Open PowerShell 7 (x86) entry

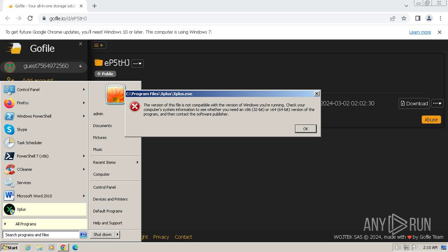tap(45, 156)
